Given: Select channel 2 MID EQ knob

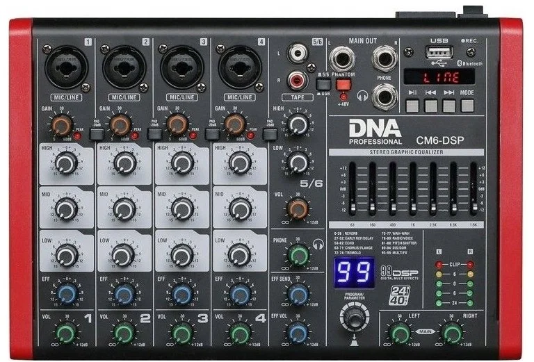Looking at the screenshot, I should pyautogui.click(x=124, y=209).
